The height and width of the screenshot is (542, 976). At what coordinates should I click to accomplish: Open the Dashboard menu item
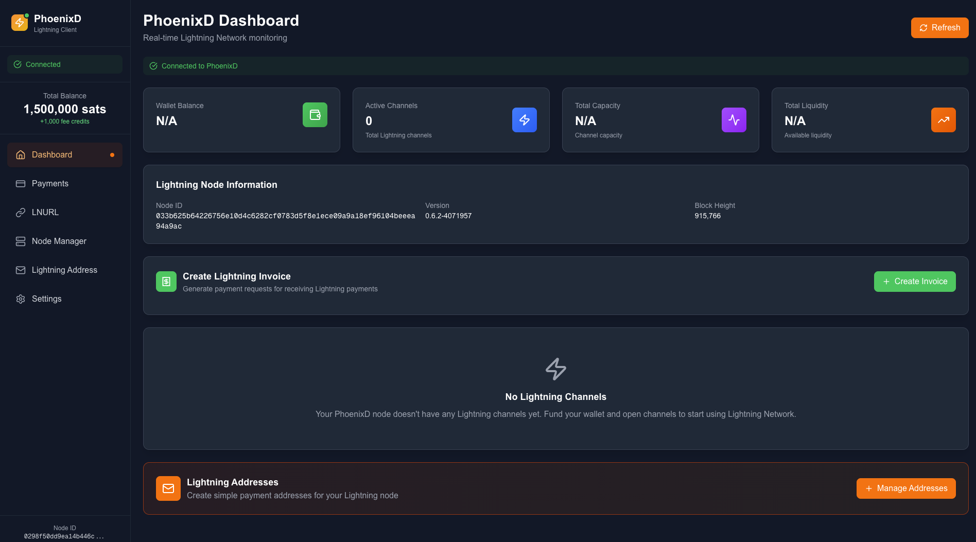65,155
